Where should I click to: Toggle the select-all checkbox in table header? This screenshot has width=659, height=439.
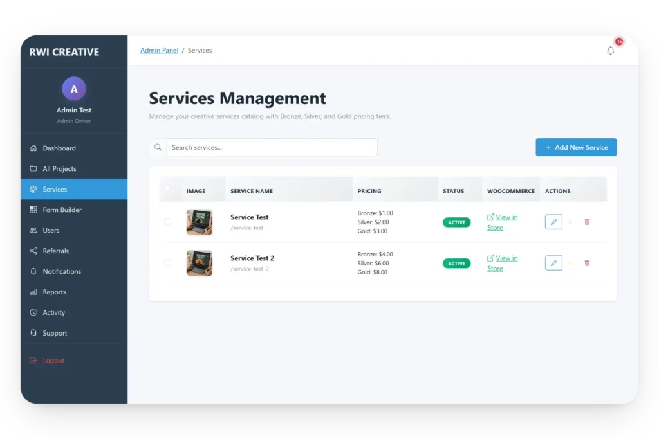(167, 188)
